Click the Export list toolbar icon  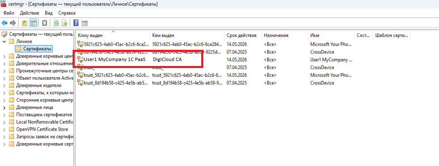point(64,23)
